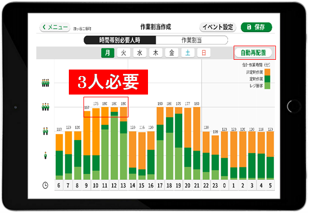Click the orange 非定時作業 legend swatch
The width and height of the screenshot is (309, 213).
[x=267, y=72]
